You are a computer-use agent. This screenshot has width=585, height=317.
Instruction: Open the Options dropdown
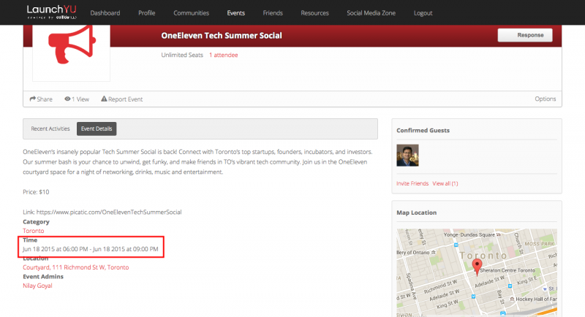click(545, 99)
